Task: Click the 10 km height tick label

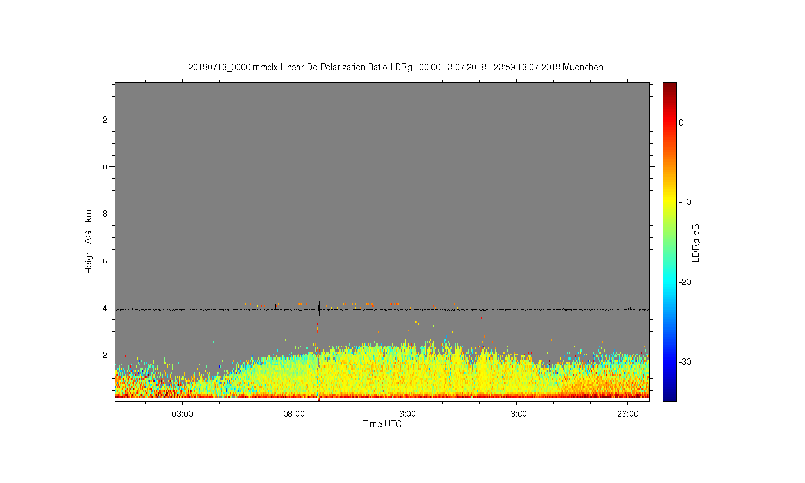Action: pos(103,166)
